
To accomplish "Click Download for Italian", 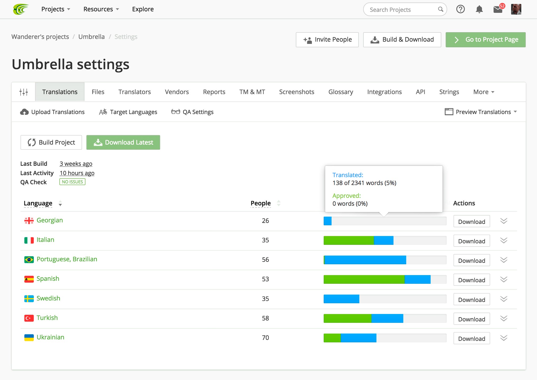I will tap(471, 241).
